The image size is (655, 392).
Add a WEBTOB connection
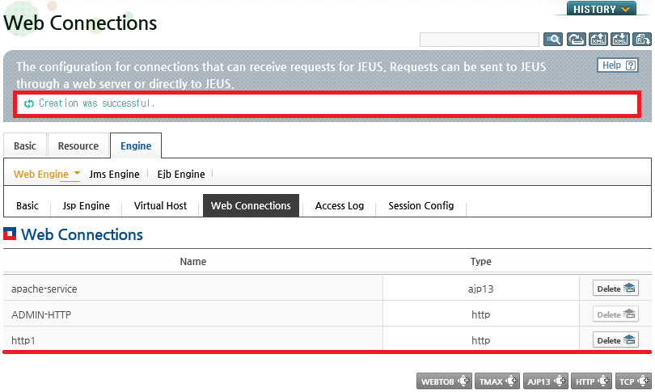click(x=444, y=381)
